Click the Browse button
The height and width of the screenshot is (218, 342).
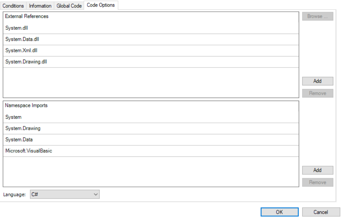tap(317, 16)
